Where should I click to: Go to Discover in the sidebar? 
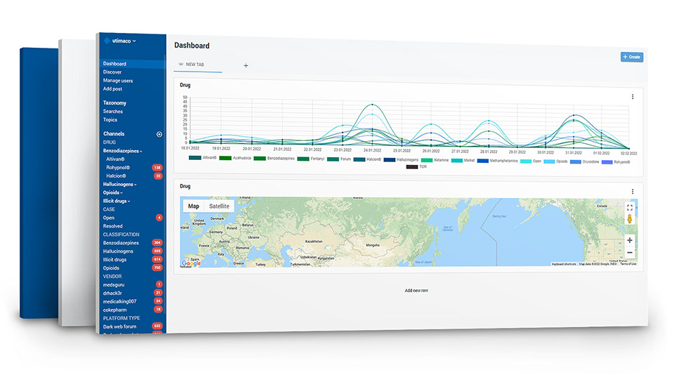pos(112,72)
